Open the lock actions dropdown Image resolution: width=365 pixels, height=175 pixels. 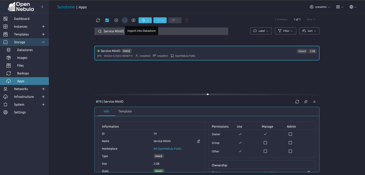pyautogui.click(x=145, y=20)
